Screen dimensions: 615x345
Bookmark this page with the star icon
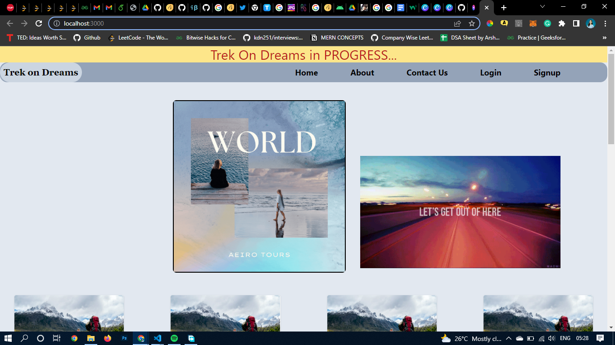[x=471, y=23]
